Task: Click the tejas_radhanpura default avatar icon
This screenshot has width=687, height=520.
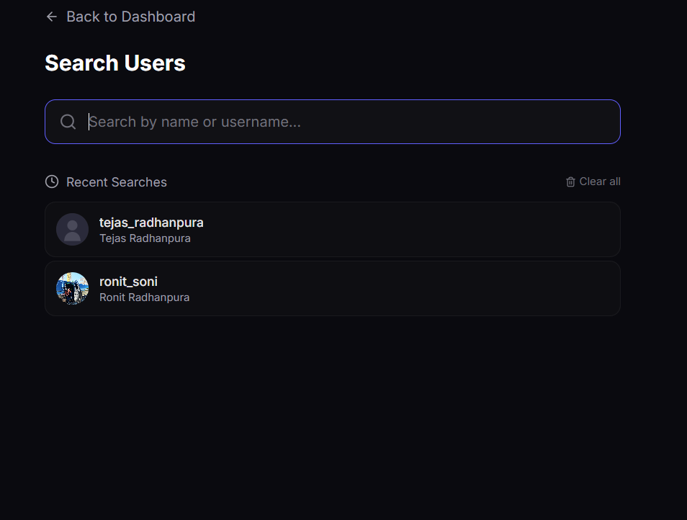Action: (x=72, y=229)
